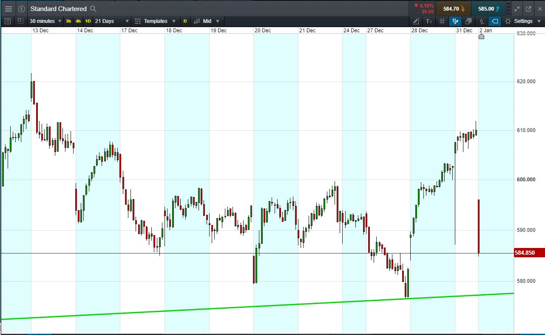Image resolution: width=545 pixels, height=335 pixels.
Task: Switch to the 3h timeframe
Action: (68, 21)
